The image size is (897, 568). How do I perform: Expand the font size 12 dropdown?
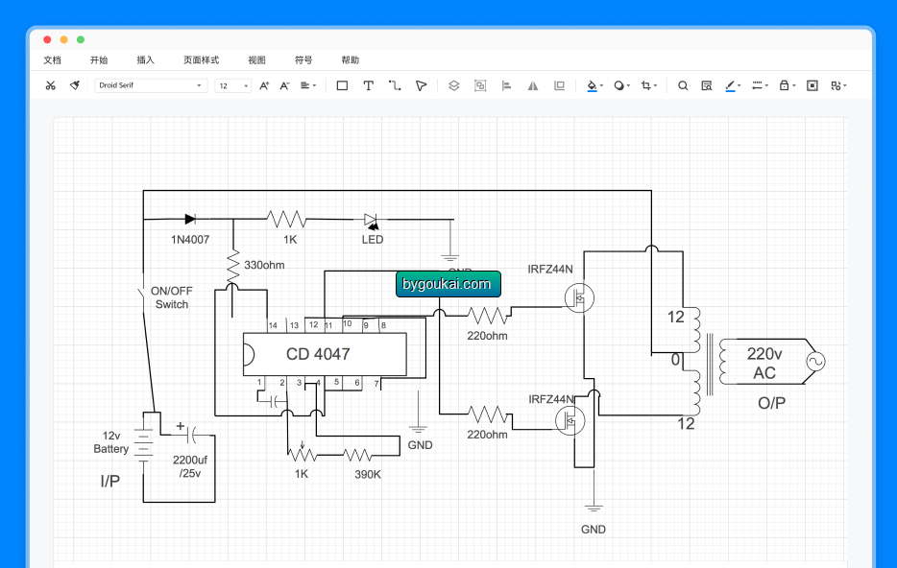click(232, 85)
